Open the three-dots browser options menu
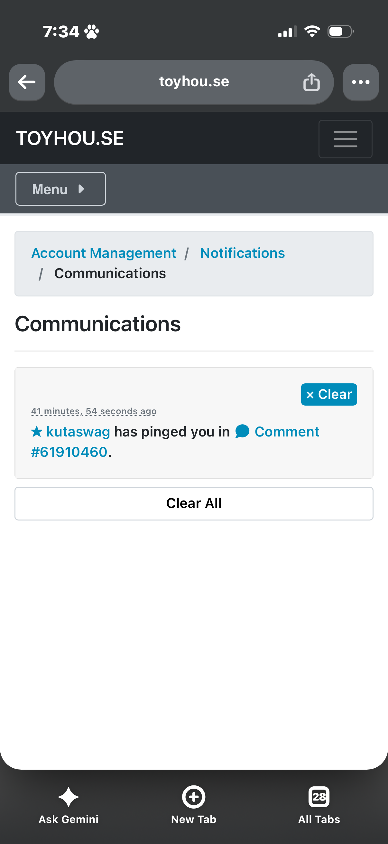The height and width of the screenshot is (844, 388). point(361,82)
